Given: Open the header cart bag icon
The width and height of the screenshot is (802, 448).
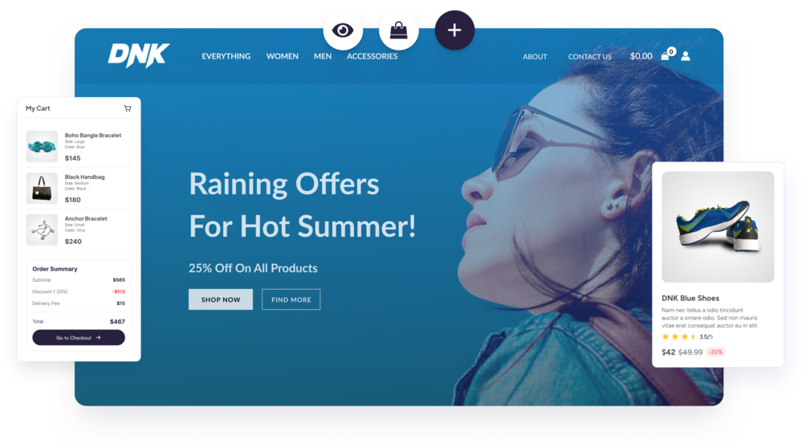Looking at the screenshot, I should pyautogui.click(x=666, y=55).
